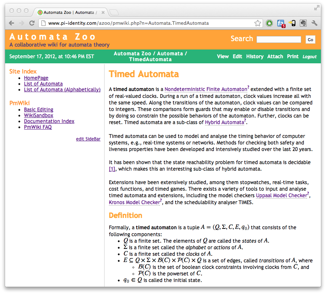Image resolution: width=326 pixels, height=294 pixels.
Task: Open the Kronos Model Checker link
Action: click(134, 202)
